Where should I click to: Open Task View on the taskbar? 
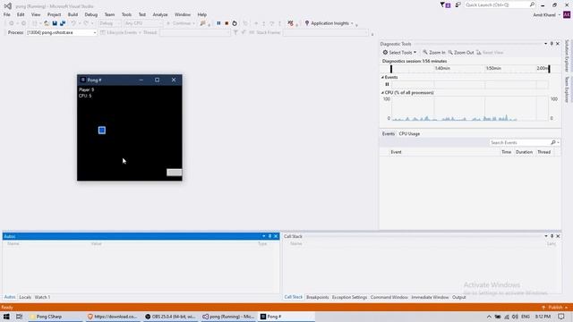coord(19,317)
